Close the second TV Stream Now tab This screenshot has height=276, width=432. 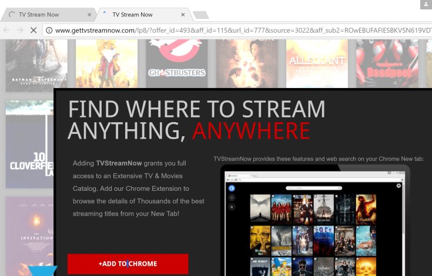(183, 15)
